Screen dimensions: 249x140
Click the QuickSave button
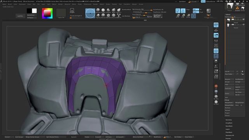tap(182, 2)
